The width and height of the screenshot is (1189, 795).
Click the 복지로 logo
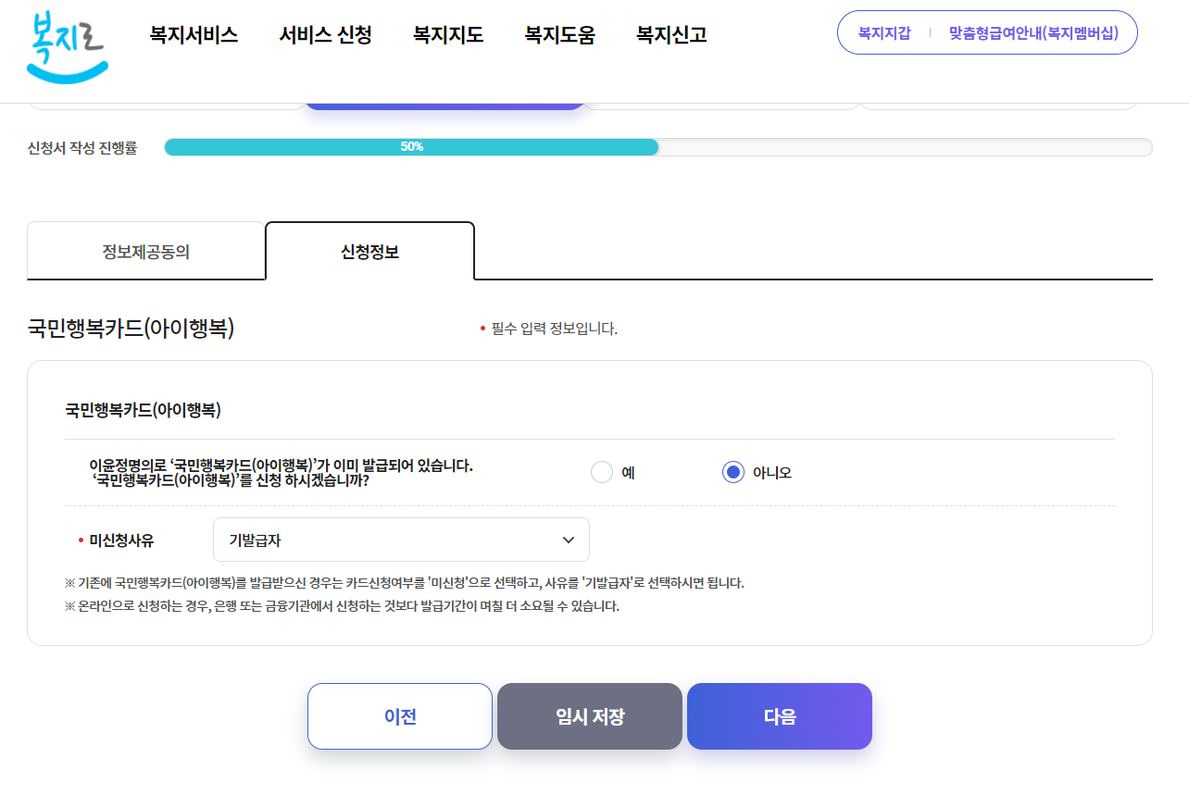(x=68, y=47)
